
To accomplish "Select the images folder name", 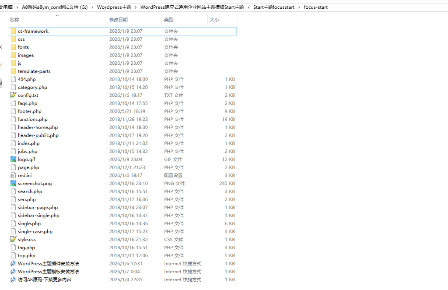I will 26,55.
